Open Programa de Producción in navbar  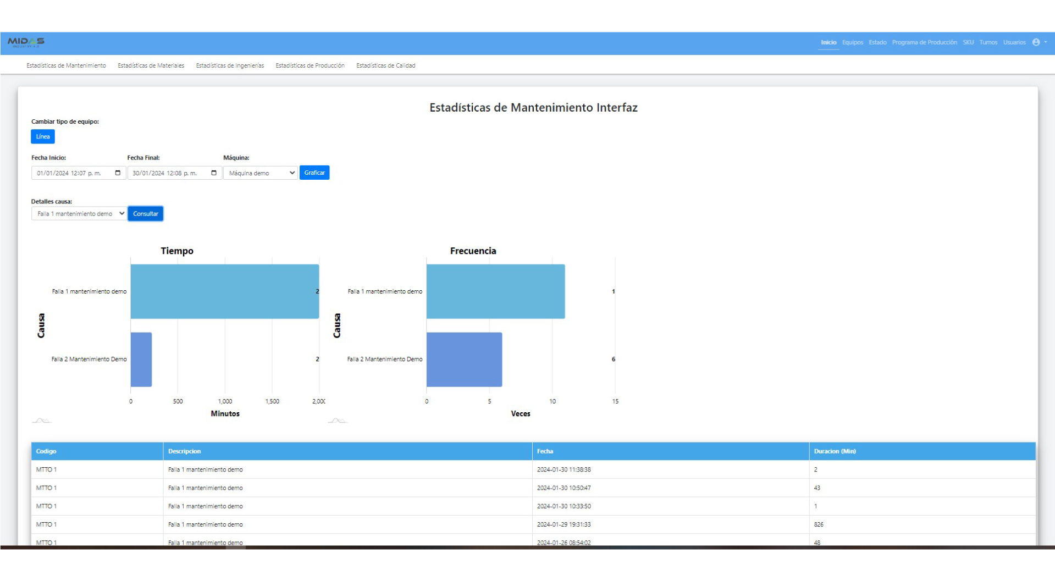click(x=924, y=42)
